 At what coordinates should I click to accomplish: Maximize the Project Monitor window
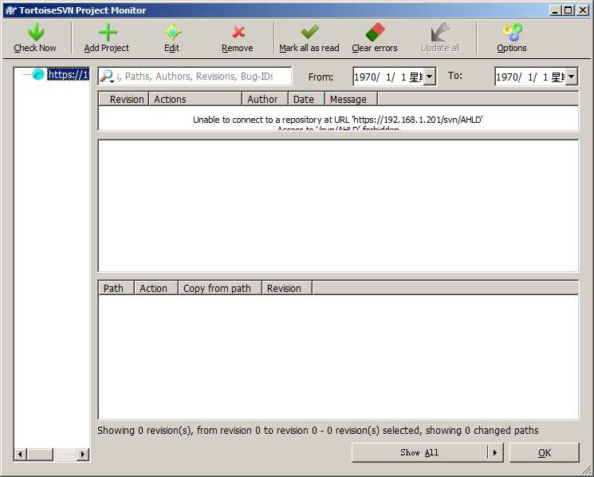click(x=568, y=10)
